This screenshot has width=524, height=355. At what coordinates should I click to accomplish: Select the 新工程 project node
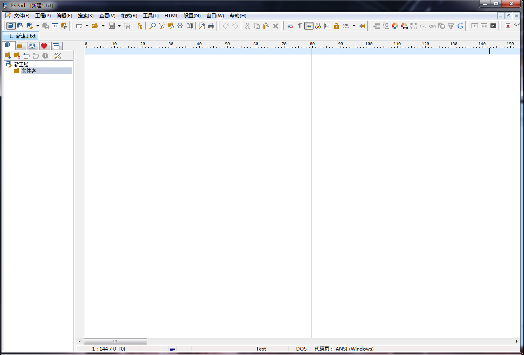coord(21,64)
